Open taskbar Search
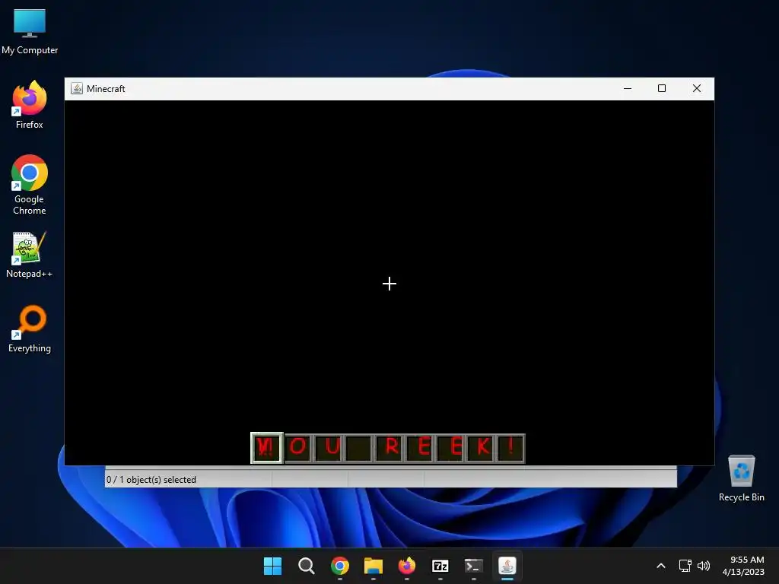The image size is (779, 584). [x=306, y=566]
